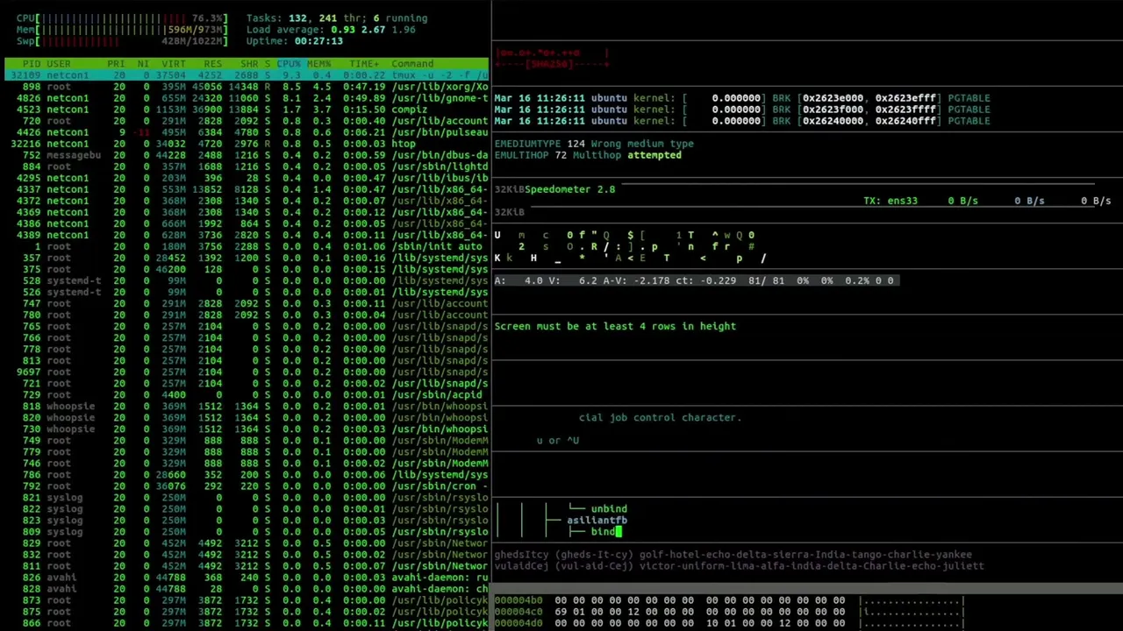Screen dimensions: 1123x631
Task: Click the Uptime 00:27:13 value
Action: (x=318, y=41)
